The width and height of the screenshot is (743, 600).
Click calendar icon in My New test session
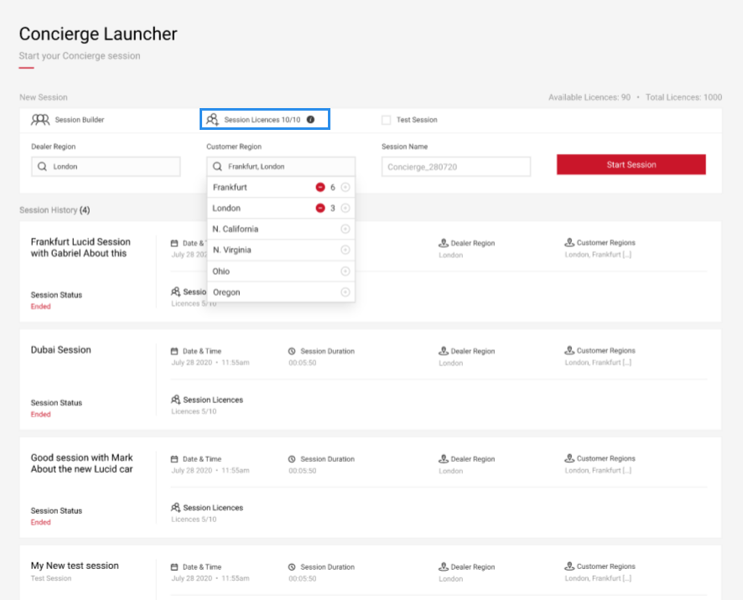pyautogui.click(x=174, y=567)
